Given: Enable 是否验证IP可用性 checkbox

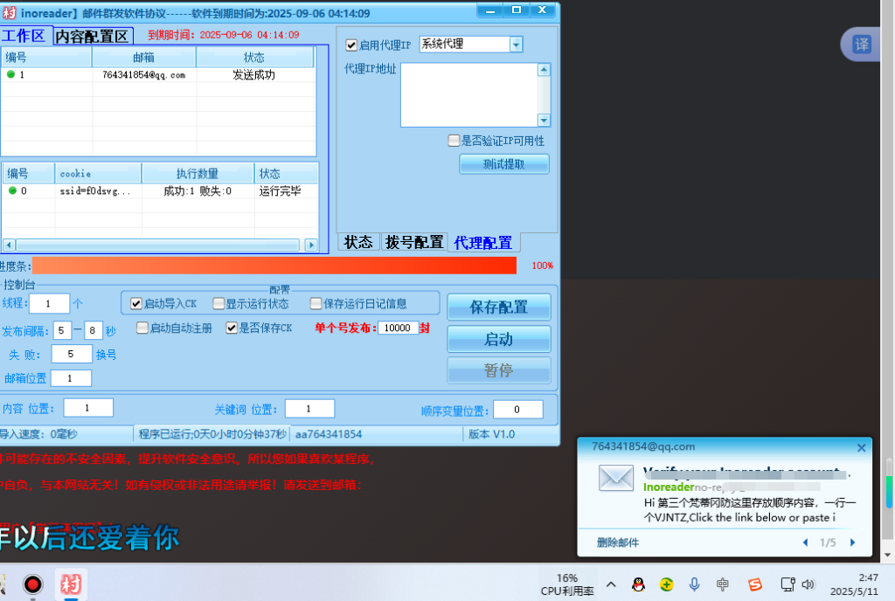Looking at the screenshot, I should (x=454, y=140).
